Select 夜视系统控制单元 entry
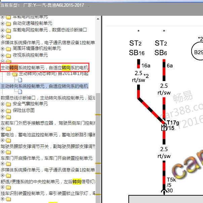The image size is (203, 203). pyautogui.click(x=30, y=55)
